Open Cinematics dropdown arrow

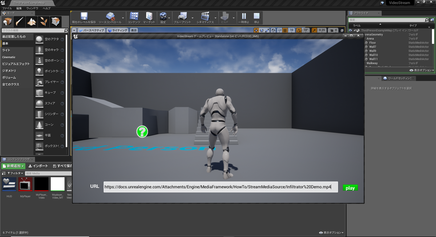click(216, 17)
